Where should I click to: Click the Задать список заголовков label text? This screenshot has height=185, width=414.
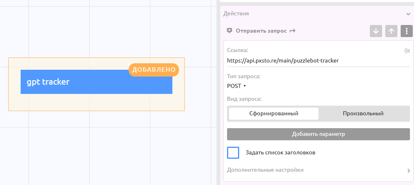tap(280, 153)
